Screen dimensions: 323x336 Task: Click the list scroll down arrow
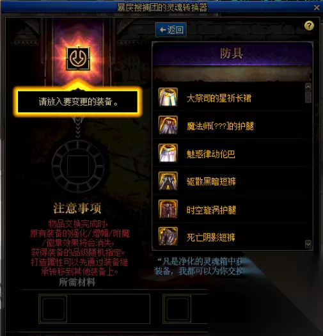(308, 244)
